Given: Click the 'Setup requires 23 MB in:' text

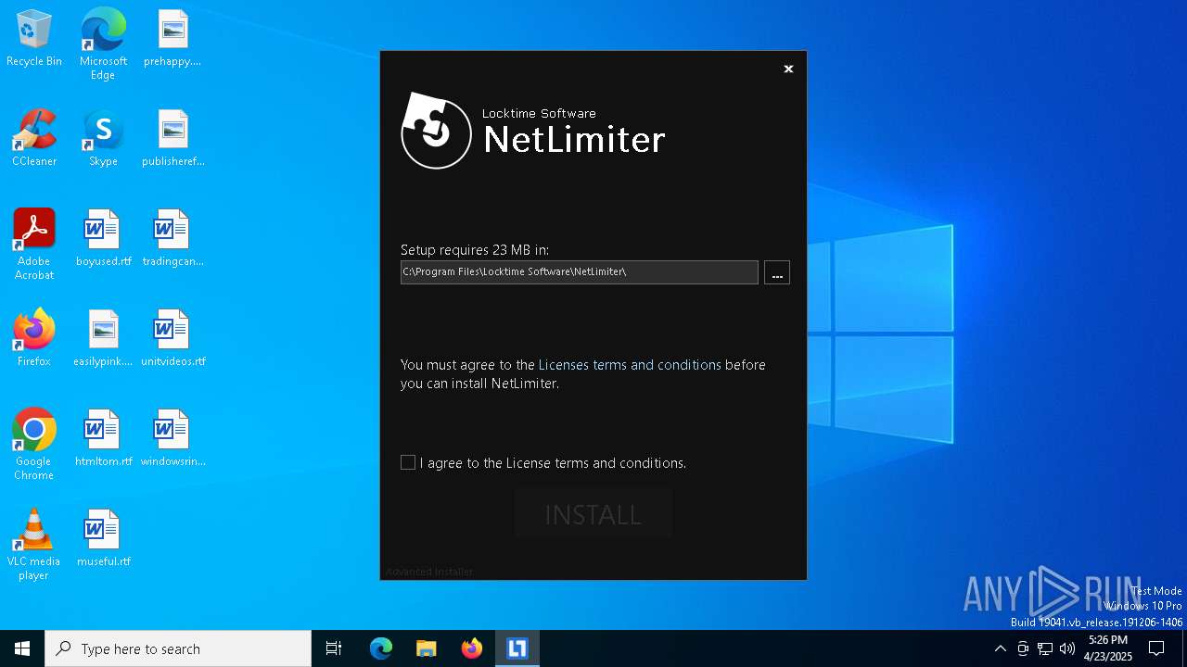Looking at the screenshot, I should pyautogui.click(x=475, y=250).
